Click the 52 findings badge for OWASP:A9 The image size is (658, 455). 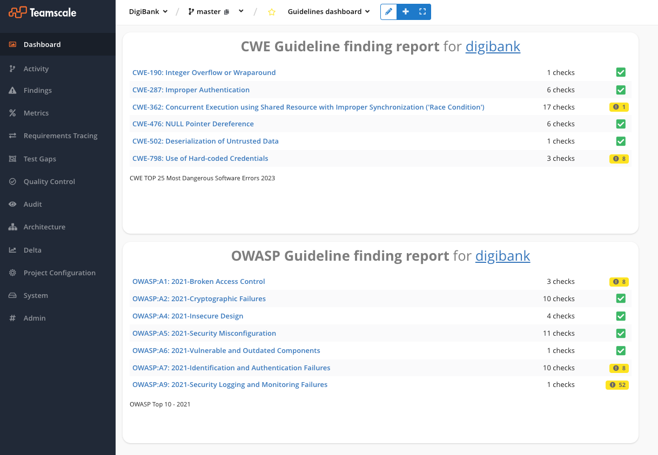(617, 385)
